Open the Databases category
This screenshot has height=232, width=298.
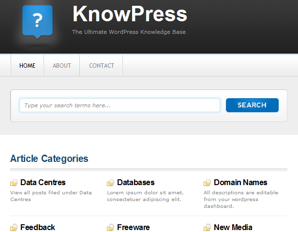[x=136, y=182]
